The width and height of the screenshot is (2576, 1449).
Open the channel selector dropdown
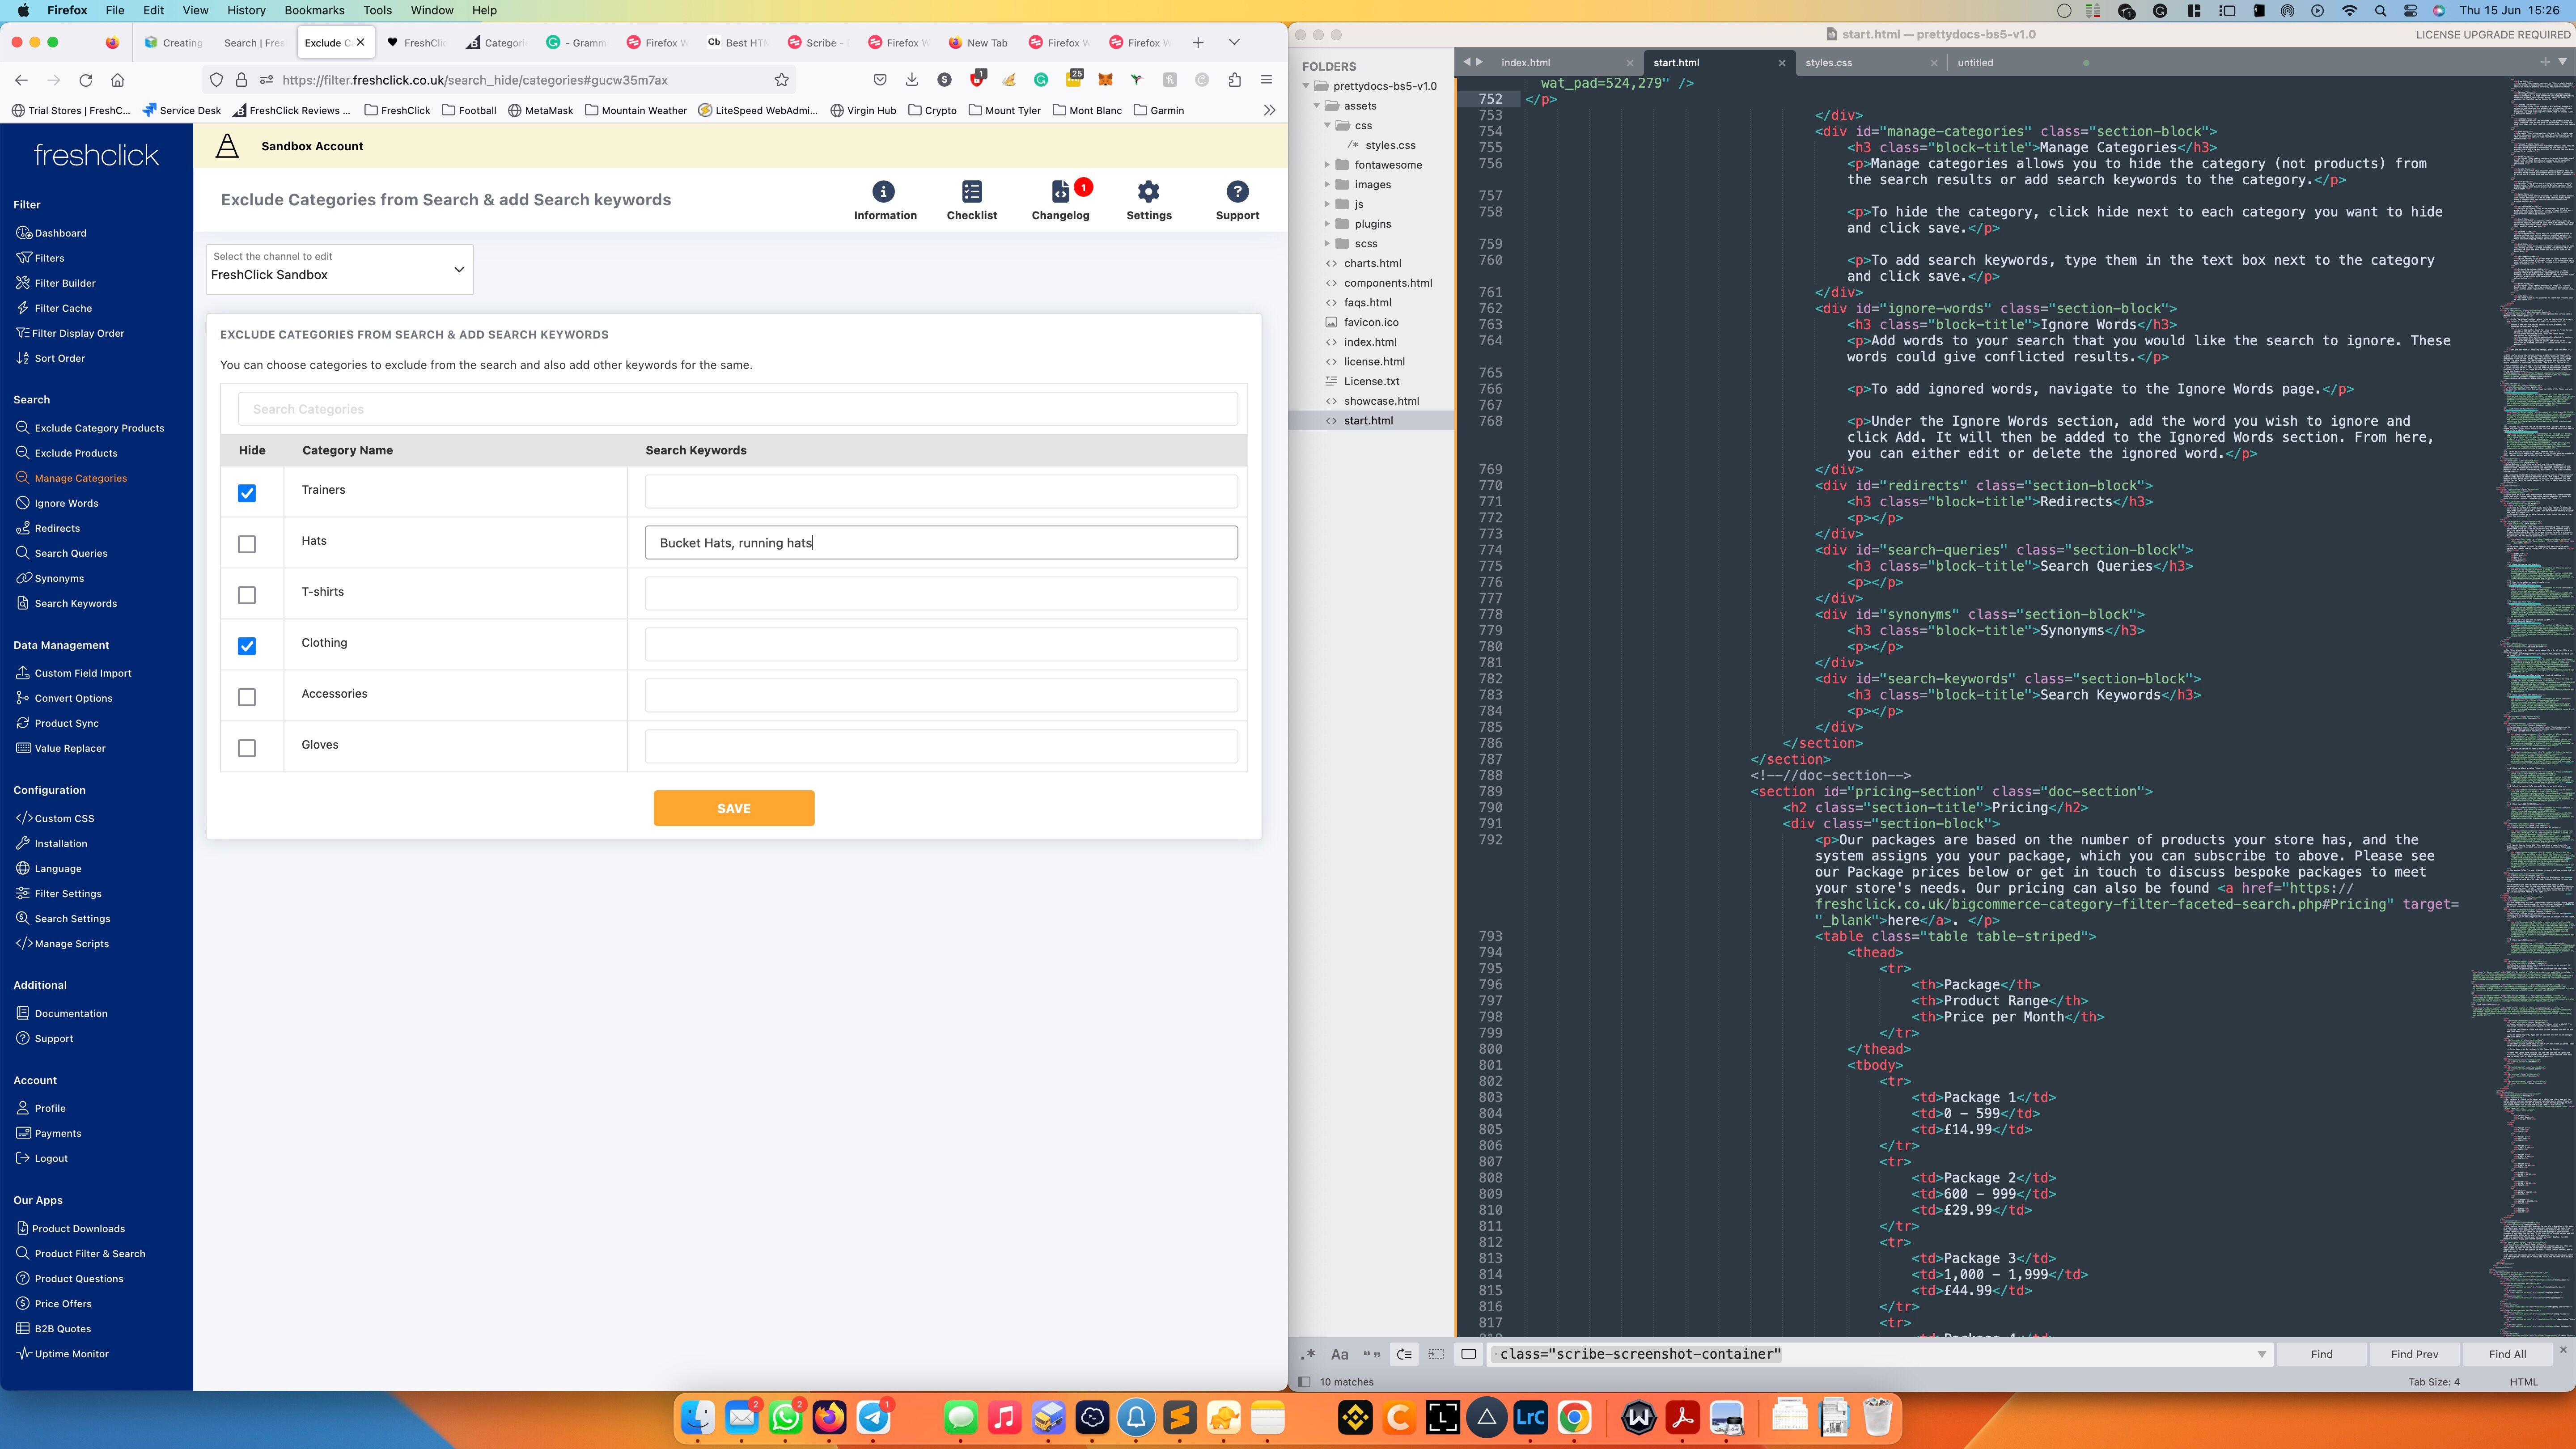coord(340,270)
